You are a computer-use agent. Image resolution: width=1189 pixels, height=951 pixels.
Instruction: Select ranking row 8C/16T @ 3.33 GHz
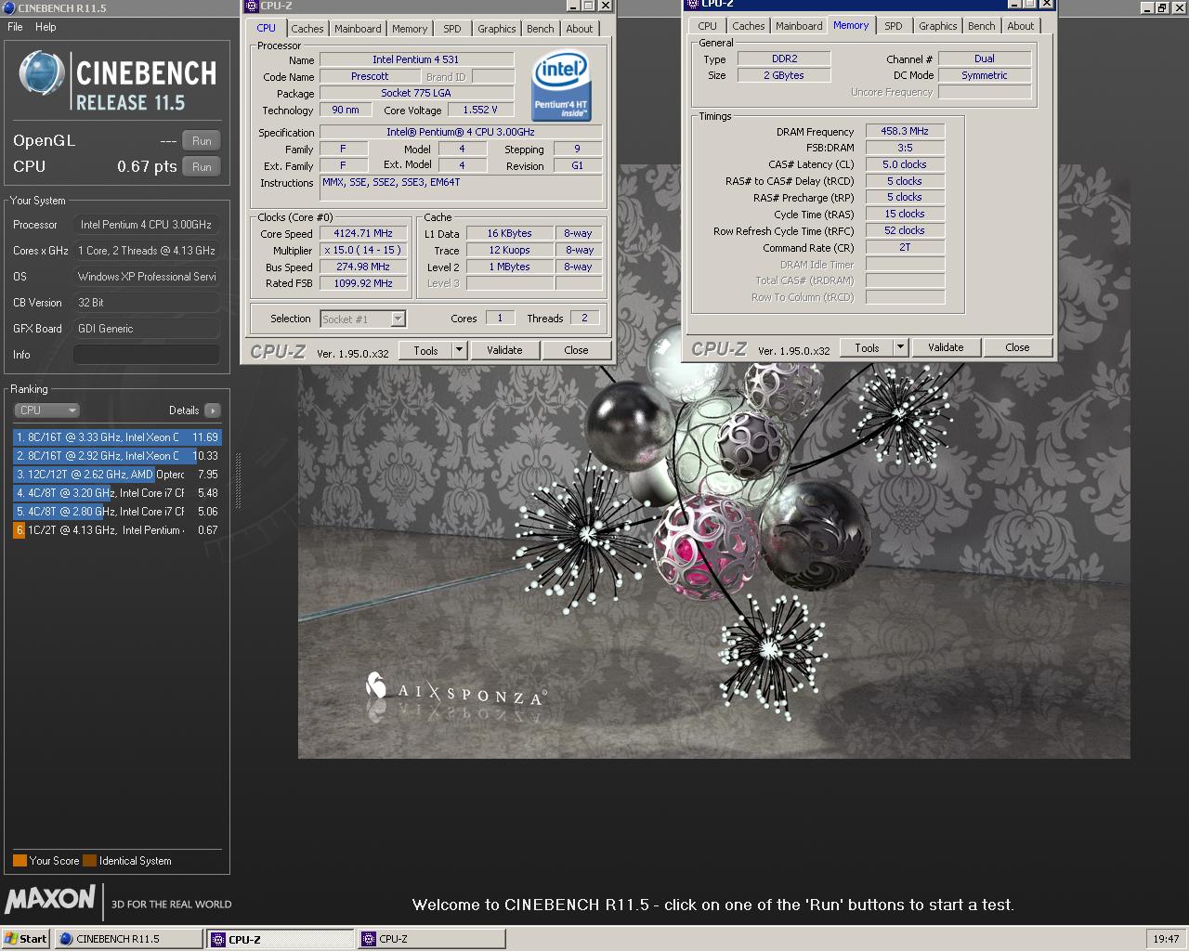pyautogui.click(x=117, y=437)
